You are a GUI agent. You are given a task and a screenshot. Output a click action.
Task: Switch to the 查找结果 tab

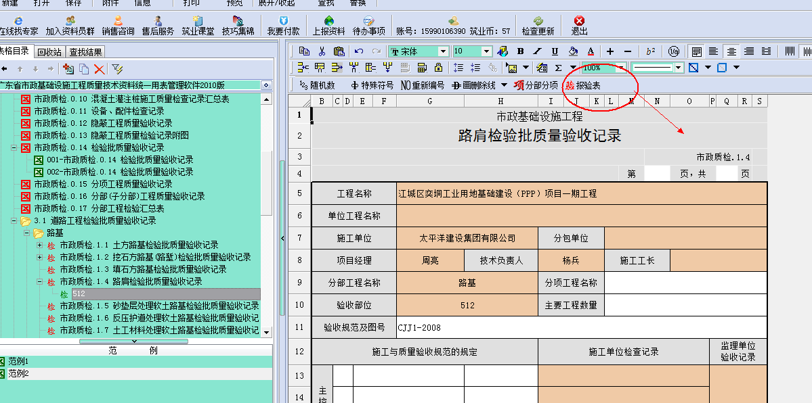pos(86,51)
